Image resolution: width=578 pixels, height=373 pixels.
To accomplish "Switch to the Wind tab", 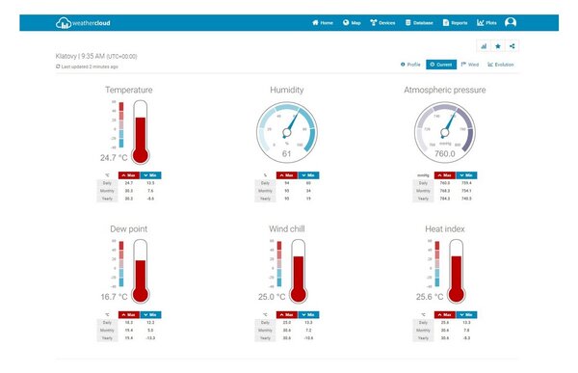I will pos(470,65).
